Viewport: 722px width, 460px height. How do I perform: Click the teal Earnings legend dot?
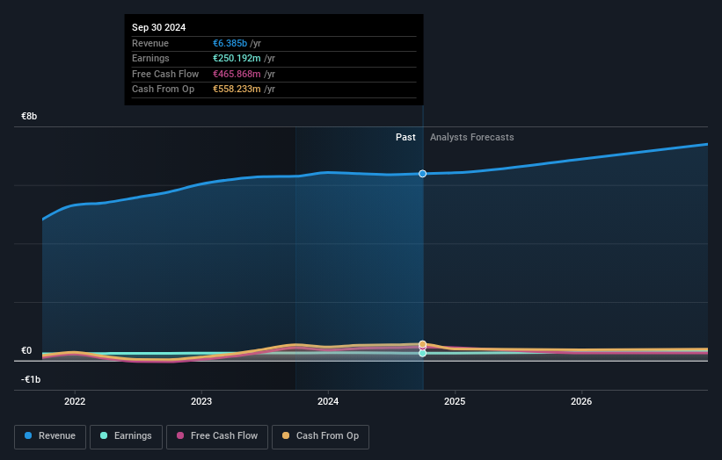click(x=104, y=435)
